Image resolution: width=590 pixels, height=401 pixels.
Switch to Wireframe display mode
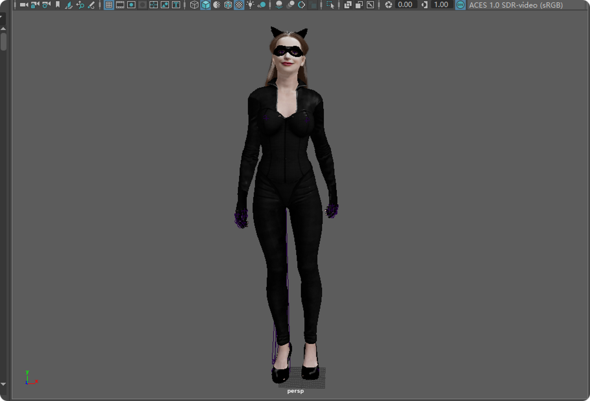pyautogui.click(x=194, y=5)
